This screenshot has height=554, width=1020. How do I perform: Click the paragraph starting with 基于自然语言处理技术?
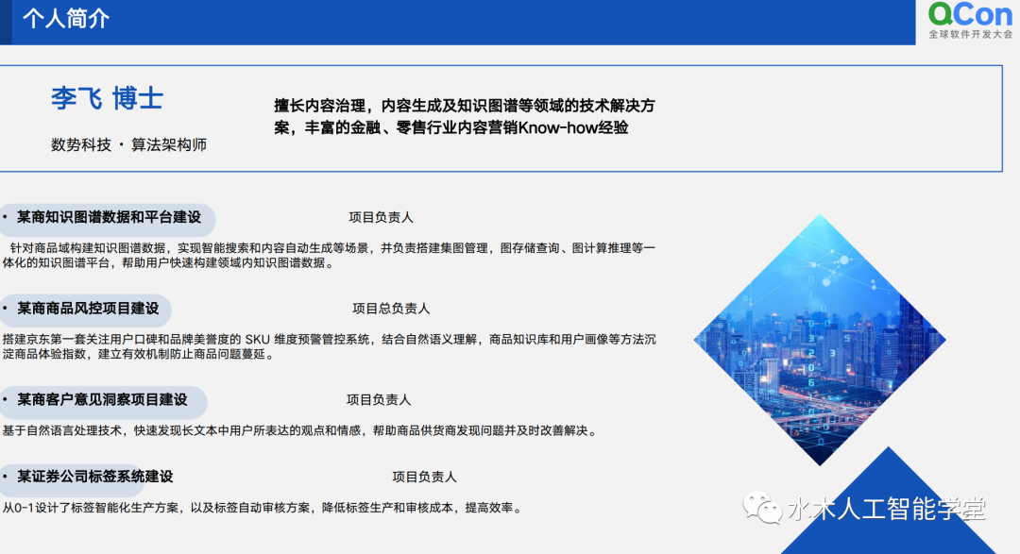[299, 430]
